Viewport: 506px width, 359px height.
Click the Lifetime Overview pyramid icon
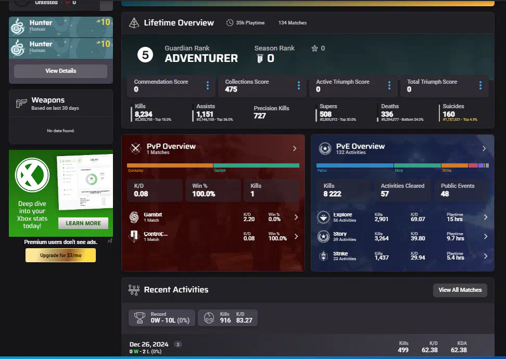(134, 23)
